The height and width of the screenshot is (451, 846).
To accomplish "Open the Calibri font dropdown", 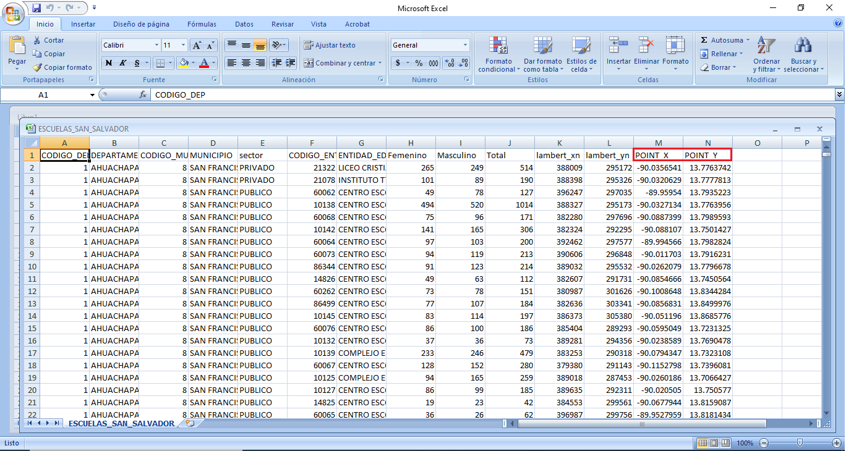I will pos(157,44).
